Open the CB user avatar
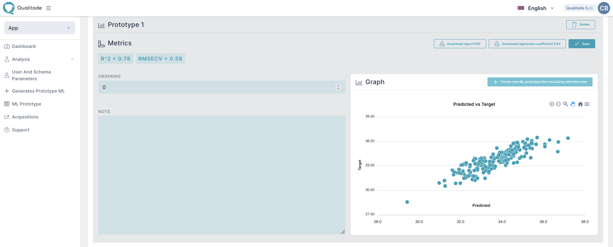 click(x=604, y=8)
